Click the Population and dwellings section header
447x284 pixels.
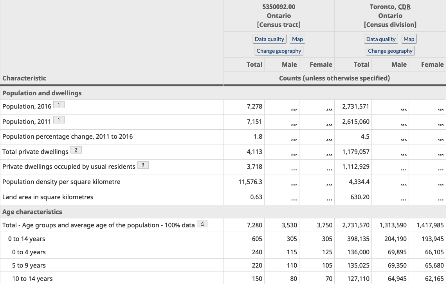click(42, 93)
